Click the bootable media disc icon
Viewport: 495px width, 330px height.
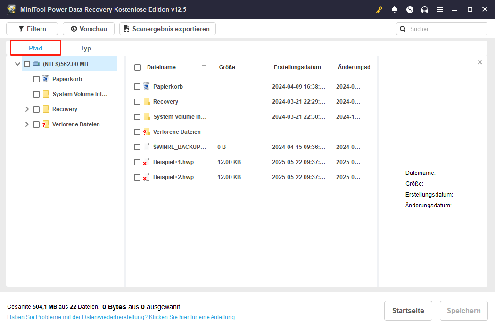(410, 9)
